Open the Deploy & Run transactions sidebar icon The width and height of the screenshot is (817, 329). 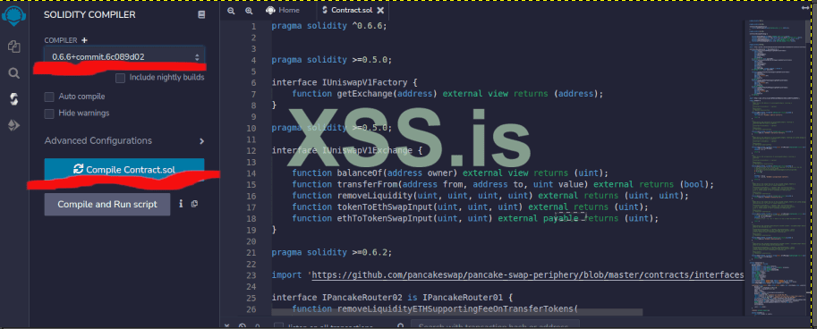click(x=14, y=125)
